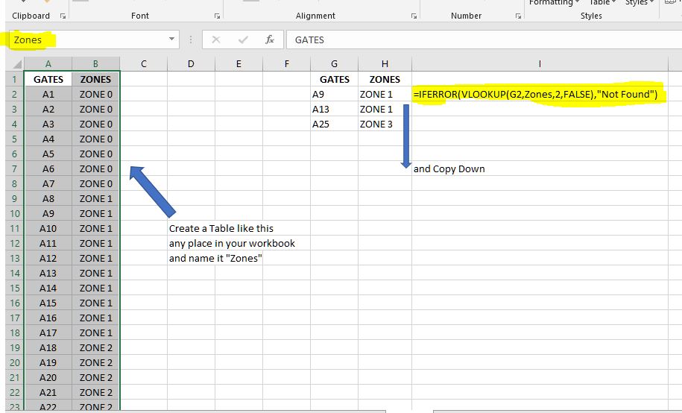Select column F header
Image resolution: width=682 pixels, height=413 pixels.
287,64
